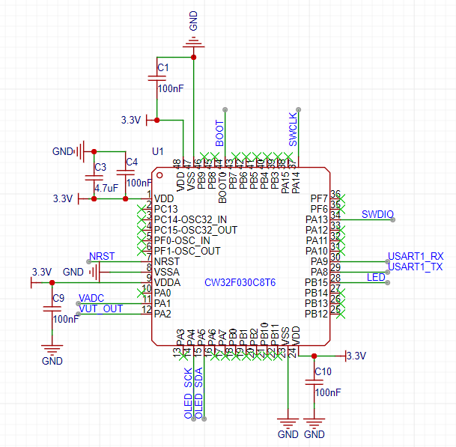The height and width of the screenshot is (447, 456).
Task: Click the grey endpoint of the BOOT wire
Action: (x=225, y=109)
